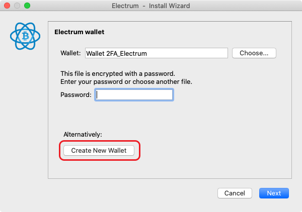
Task: Click the Electrum - Install Wizard title bar
Action: (x=151, y=6)
